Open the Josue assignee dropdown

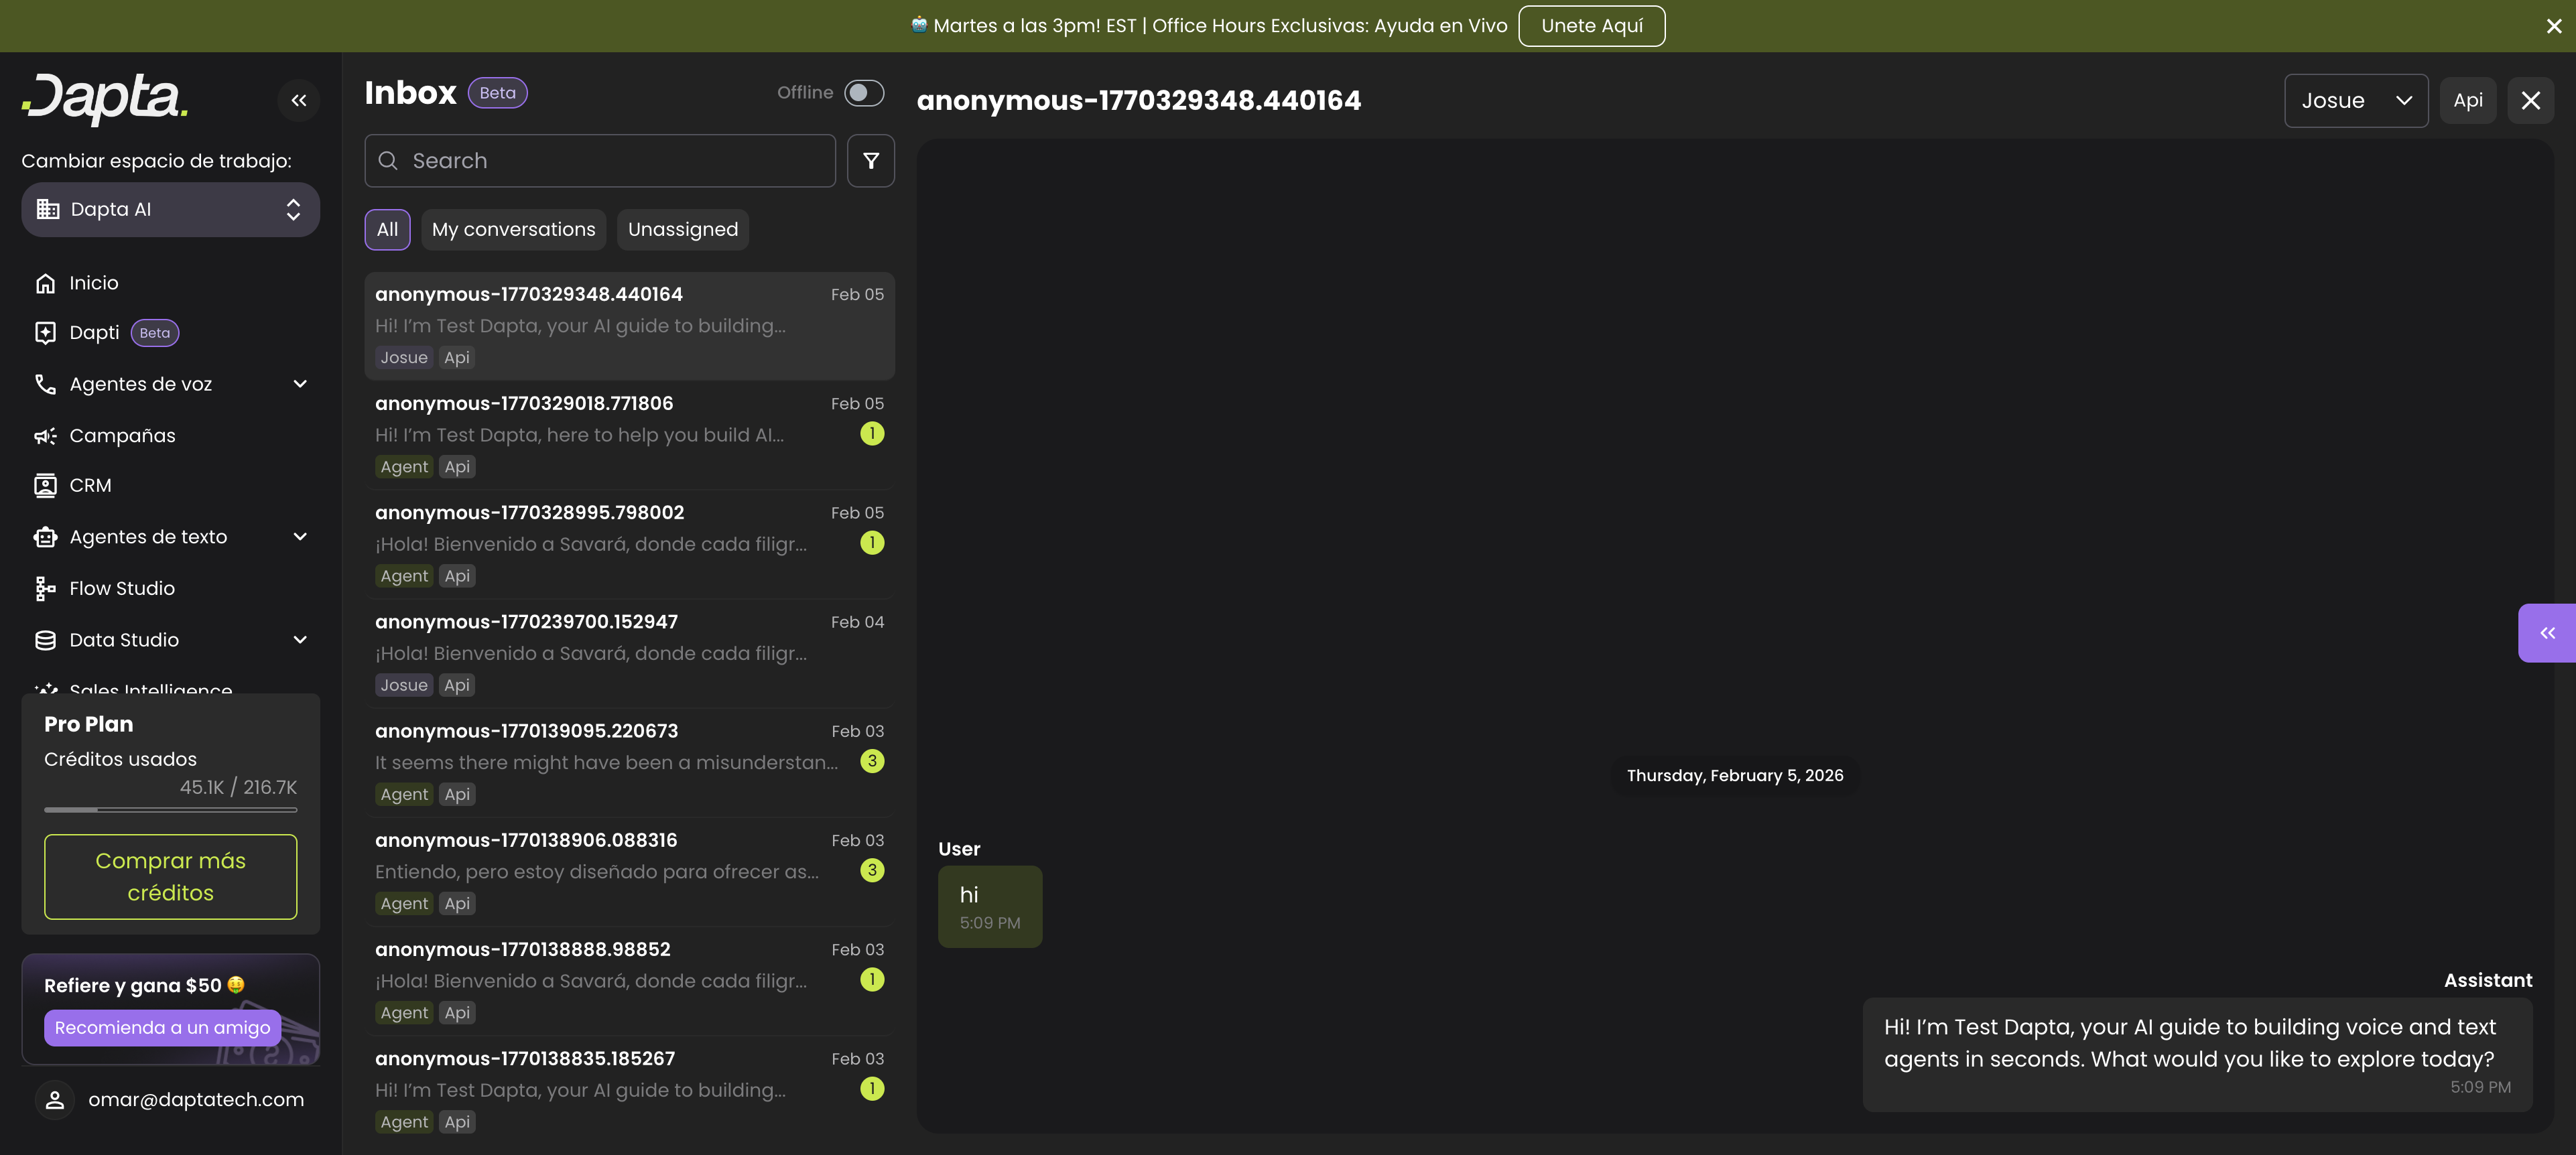pos(2355,101)
